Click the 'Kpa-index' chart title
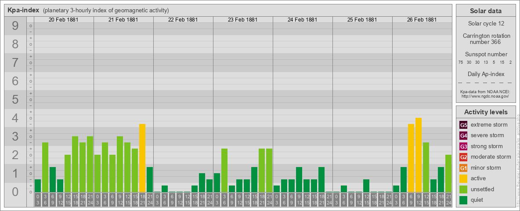Image resolution: width=520 pixels, height=211 pixels. pyautogui.click(x=23, y=10)
